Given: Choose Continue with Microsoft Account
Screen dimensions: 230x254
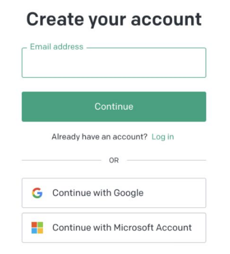Looking at the screenshot, I should (x=114, y=228).
